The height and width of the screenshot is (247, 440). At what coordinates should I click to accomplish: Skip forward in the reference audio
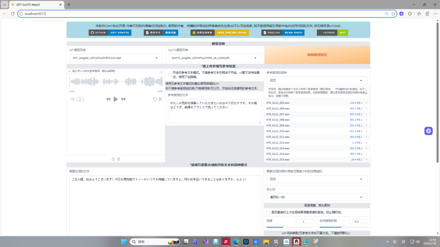123,99
